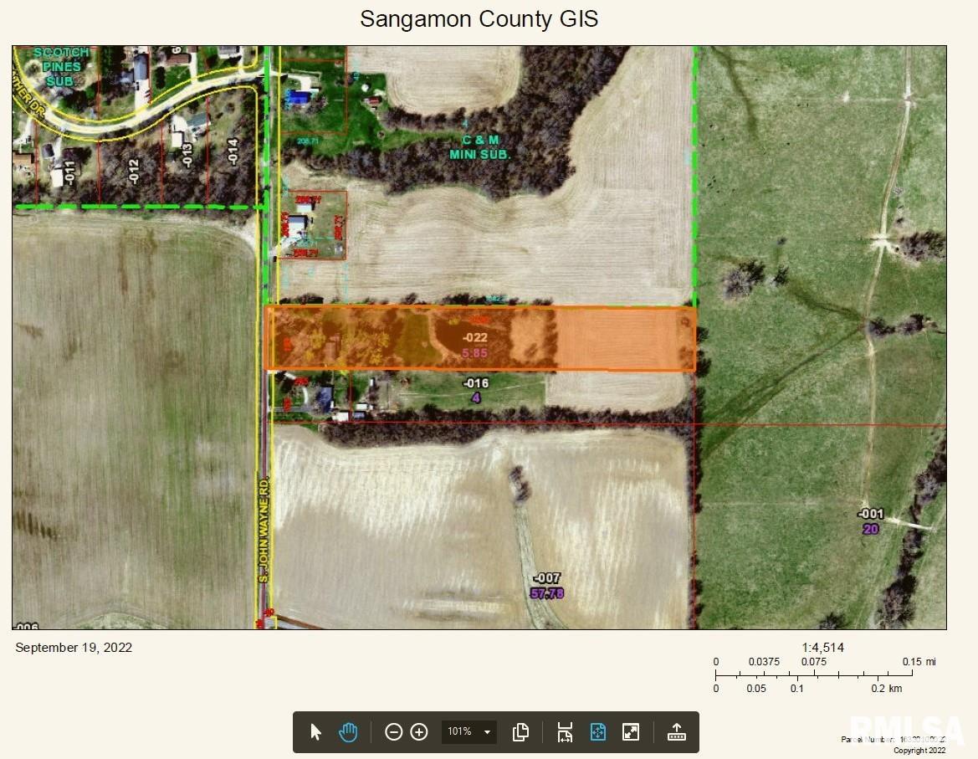Select the highlighted parcel label -022

pos(474,337)
